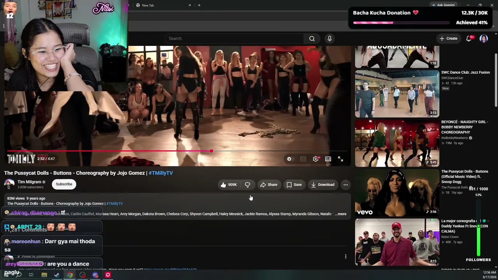Open Beyoncé Naughty Girl video title
Image resolution: width=498 pixels, height=280 pixels.
click(x=465, y=127)
